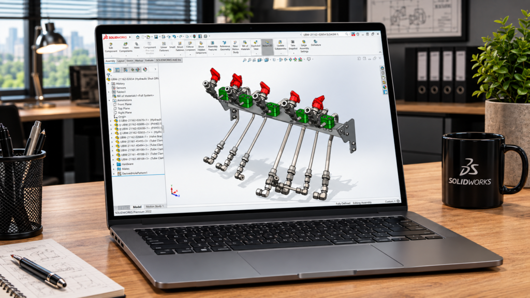Insert a Bill of Materials
Image resolution: width=530 pixels, height=298 pixels.
pyautogui.click(x=245, y=46)
